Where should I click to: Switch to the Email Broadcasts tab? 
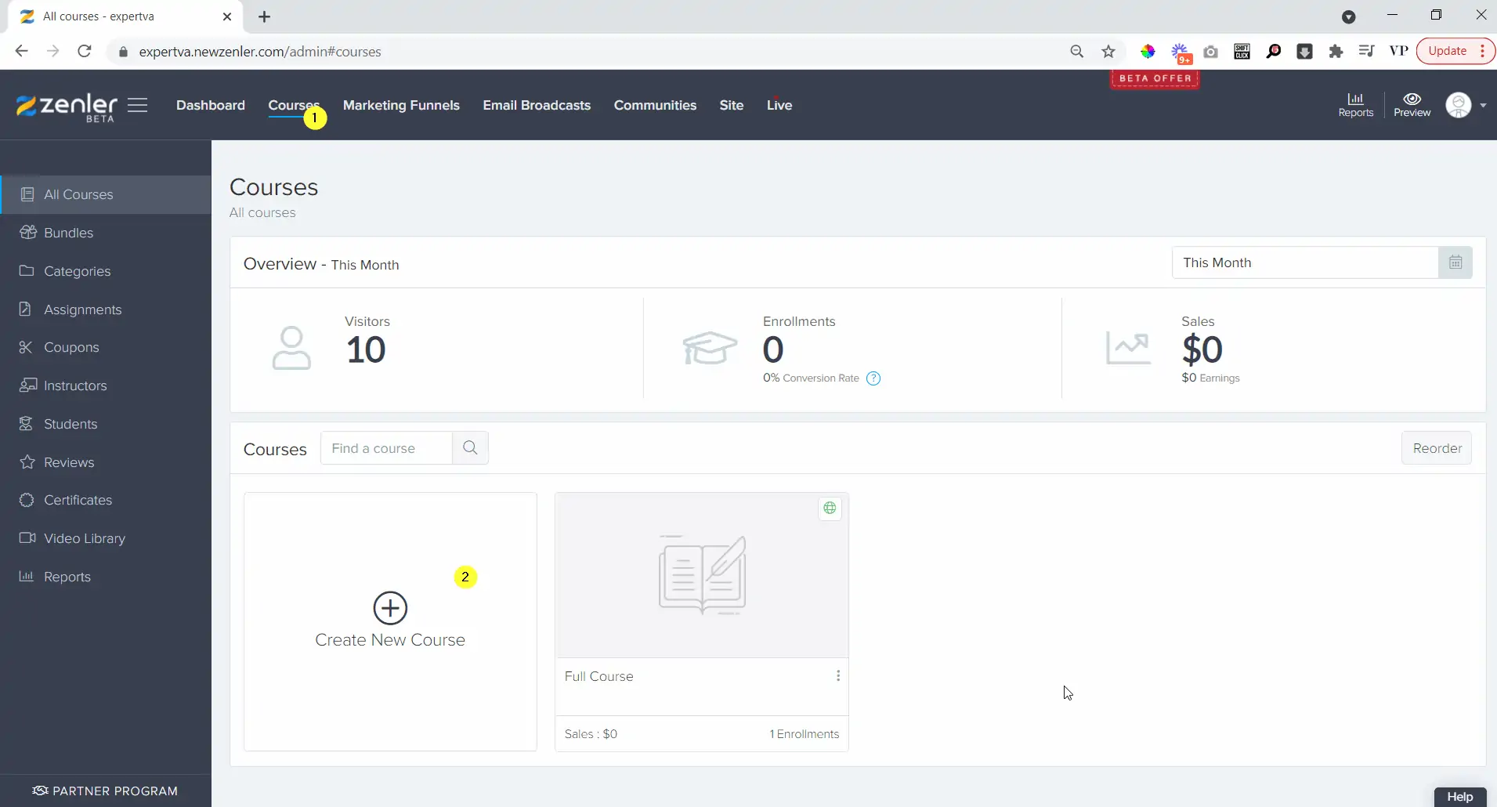pyautogui.click(x=537, y=105)
